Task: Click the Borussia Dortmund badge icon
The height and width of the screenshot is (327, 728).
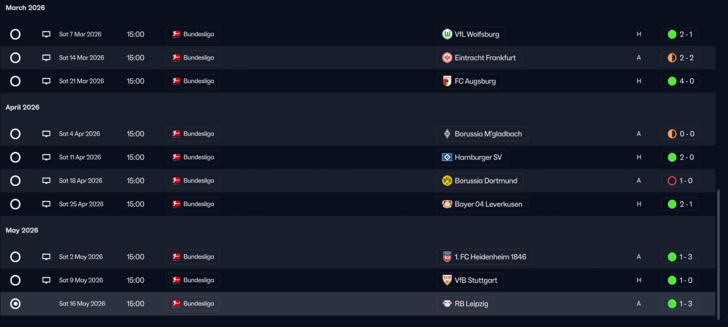Action: 447,181
